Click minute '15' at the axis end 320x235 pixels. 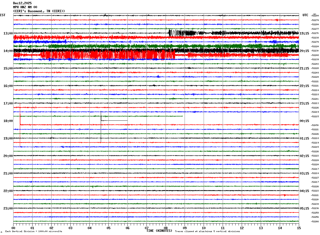coord(299,228)
